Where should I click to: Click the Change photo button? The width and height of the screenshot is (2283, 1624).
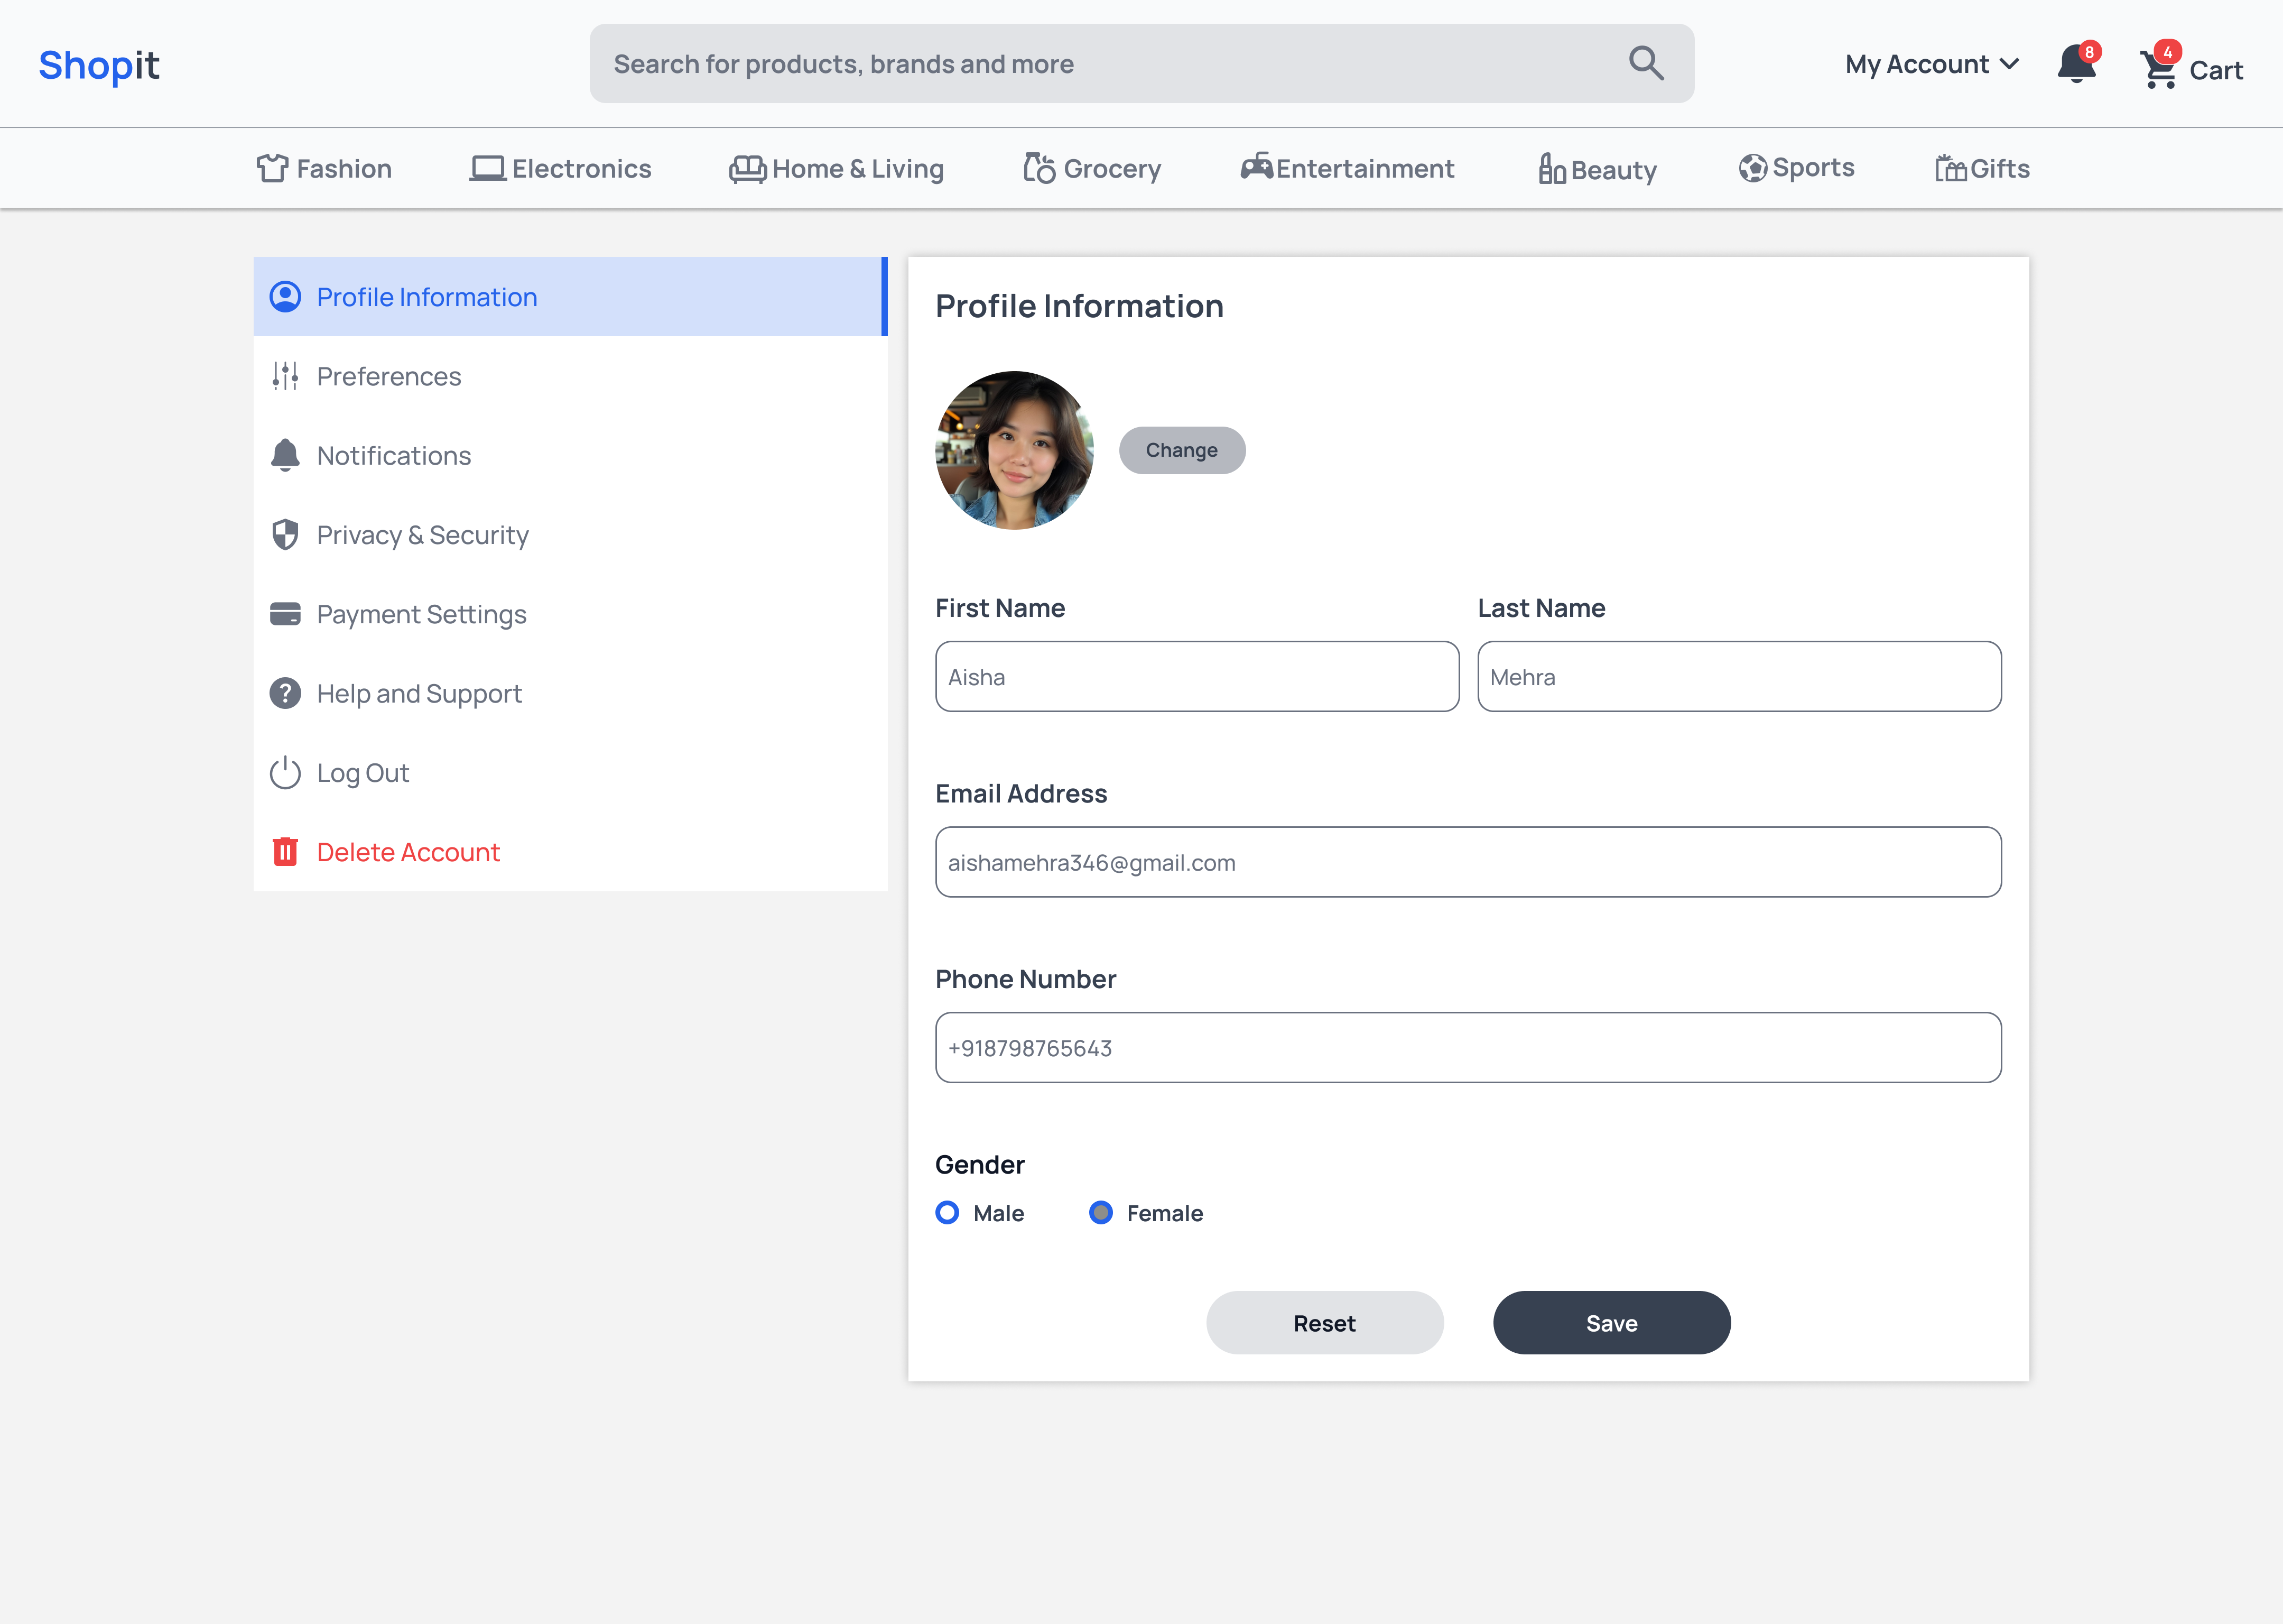pyautogui.click(x=1182, y=450)
